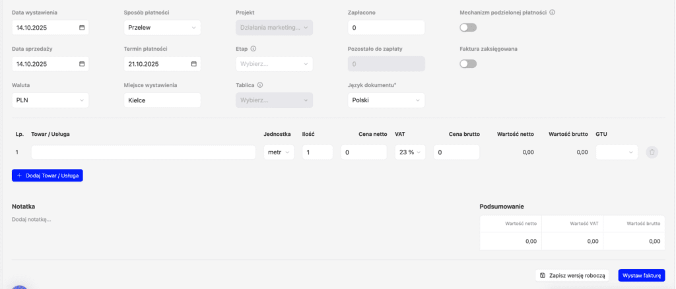Save draft with Zapisz wersję roboczą
Viewport: 676px width, 289px height.
[x=572, y=275]
